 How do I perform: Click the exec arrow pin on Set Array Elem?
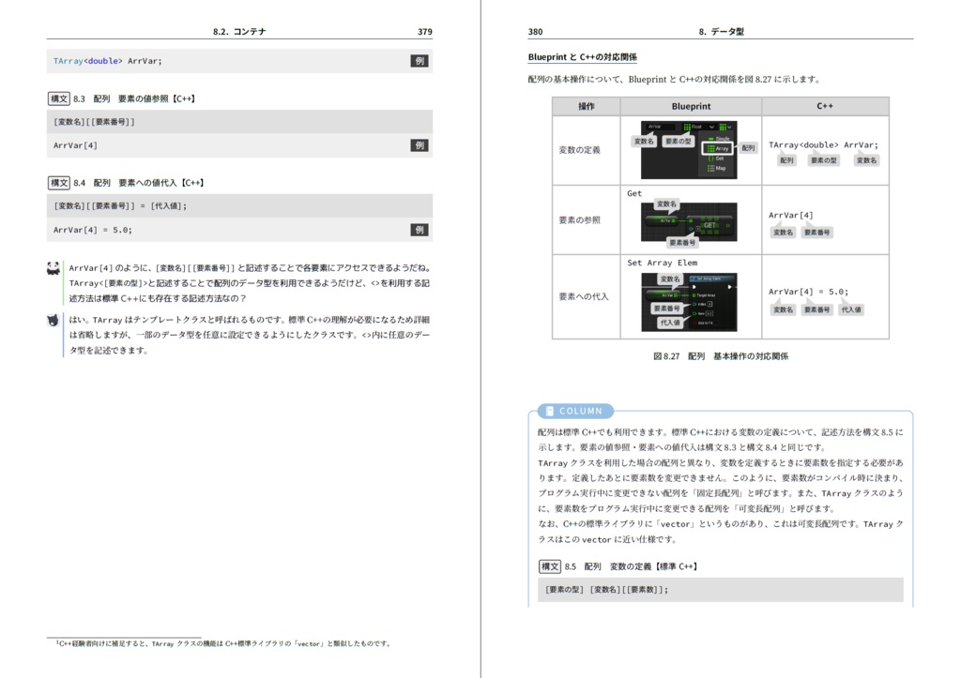[x=694, y=285]
